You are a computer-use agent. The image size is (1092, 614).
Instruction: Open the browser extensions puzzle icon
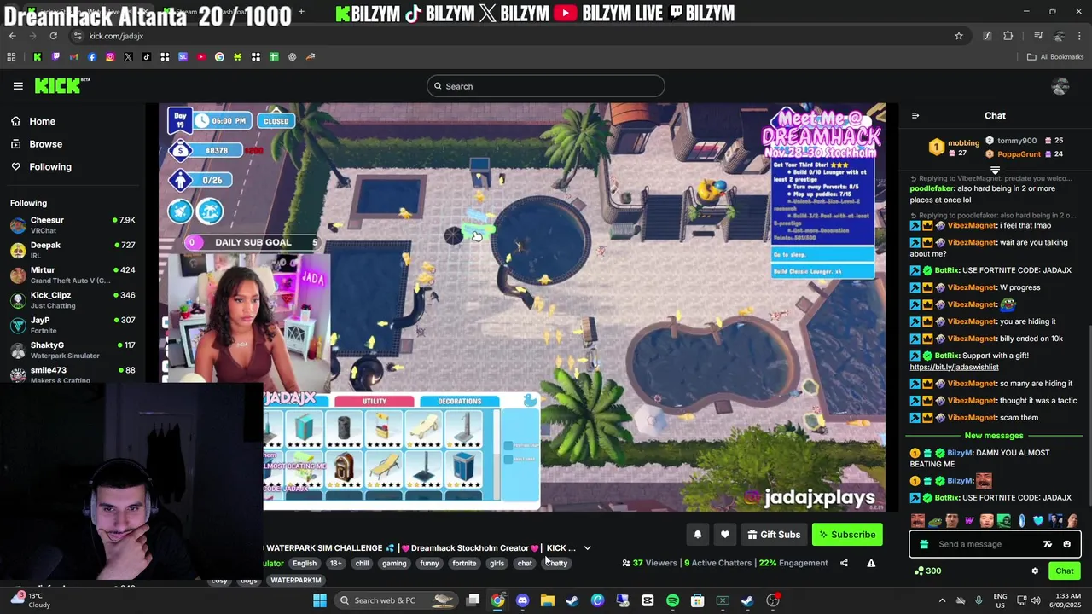click(x=1008, y=36)
